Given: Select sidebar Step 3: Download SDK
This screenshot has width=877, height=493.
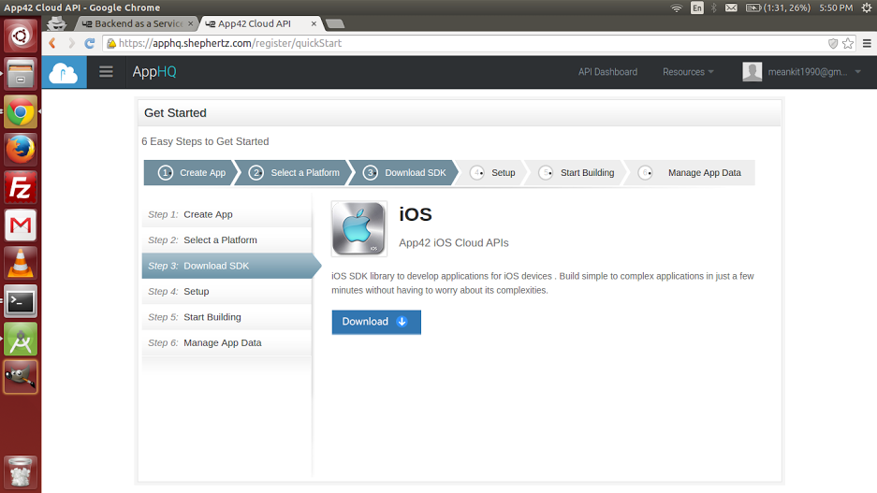Looking at the screenshot, I should pyautogui.click(x=229, y=266).
